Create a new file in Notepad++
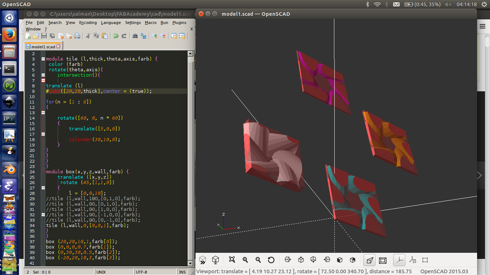This screenshot has width=490, height=275. (x=27, y=36)
